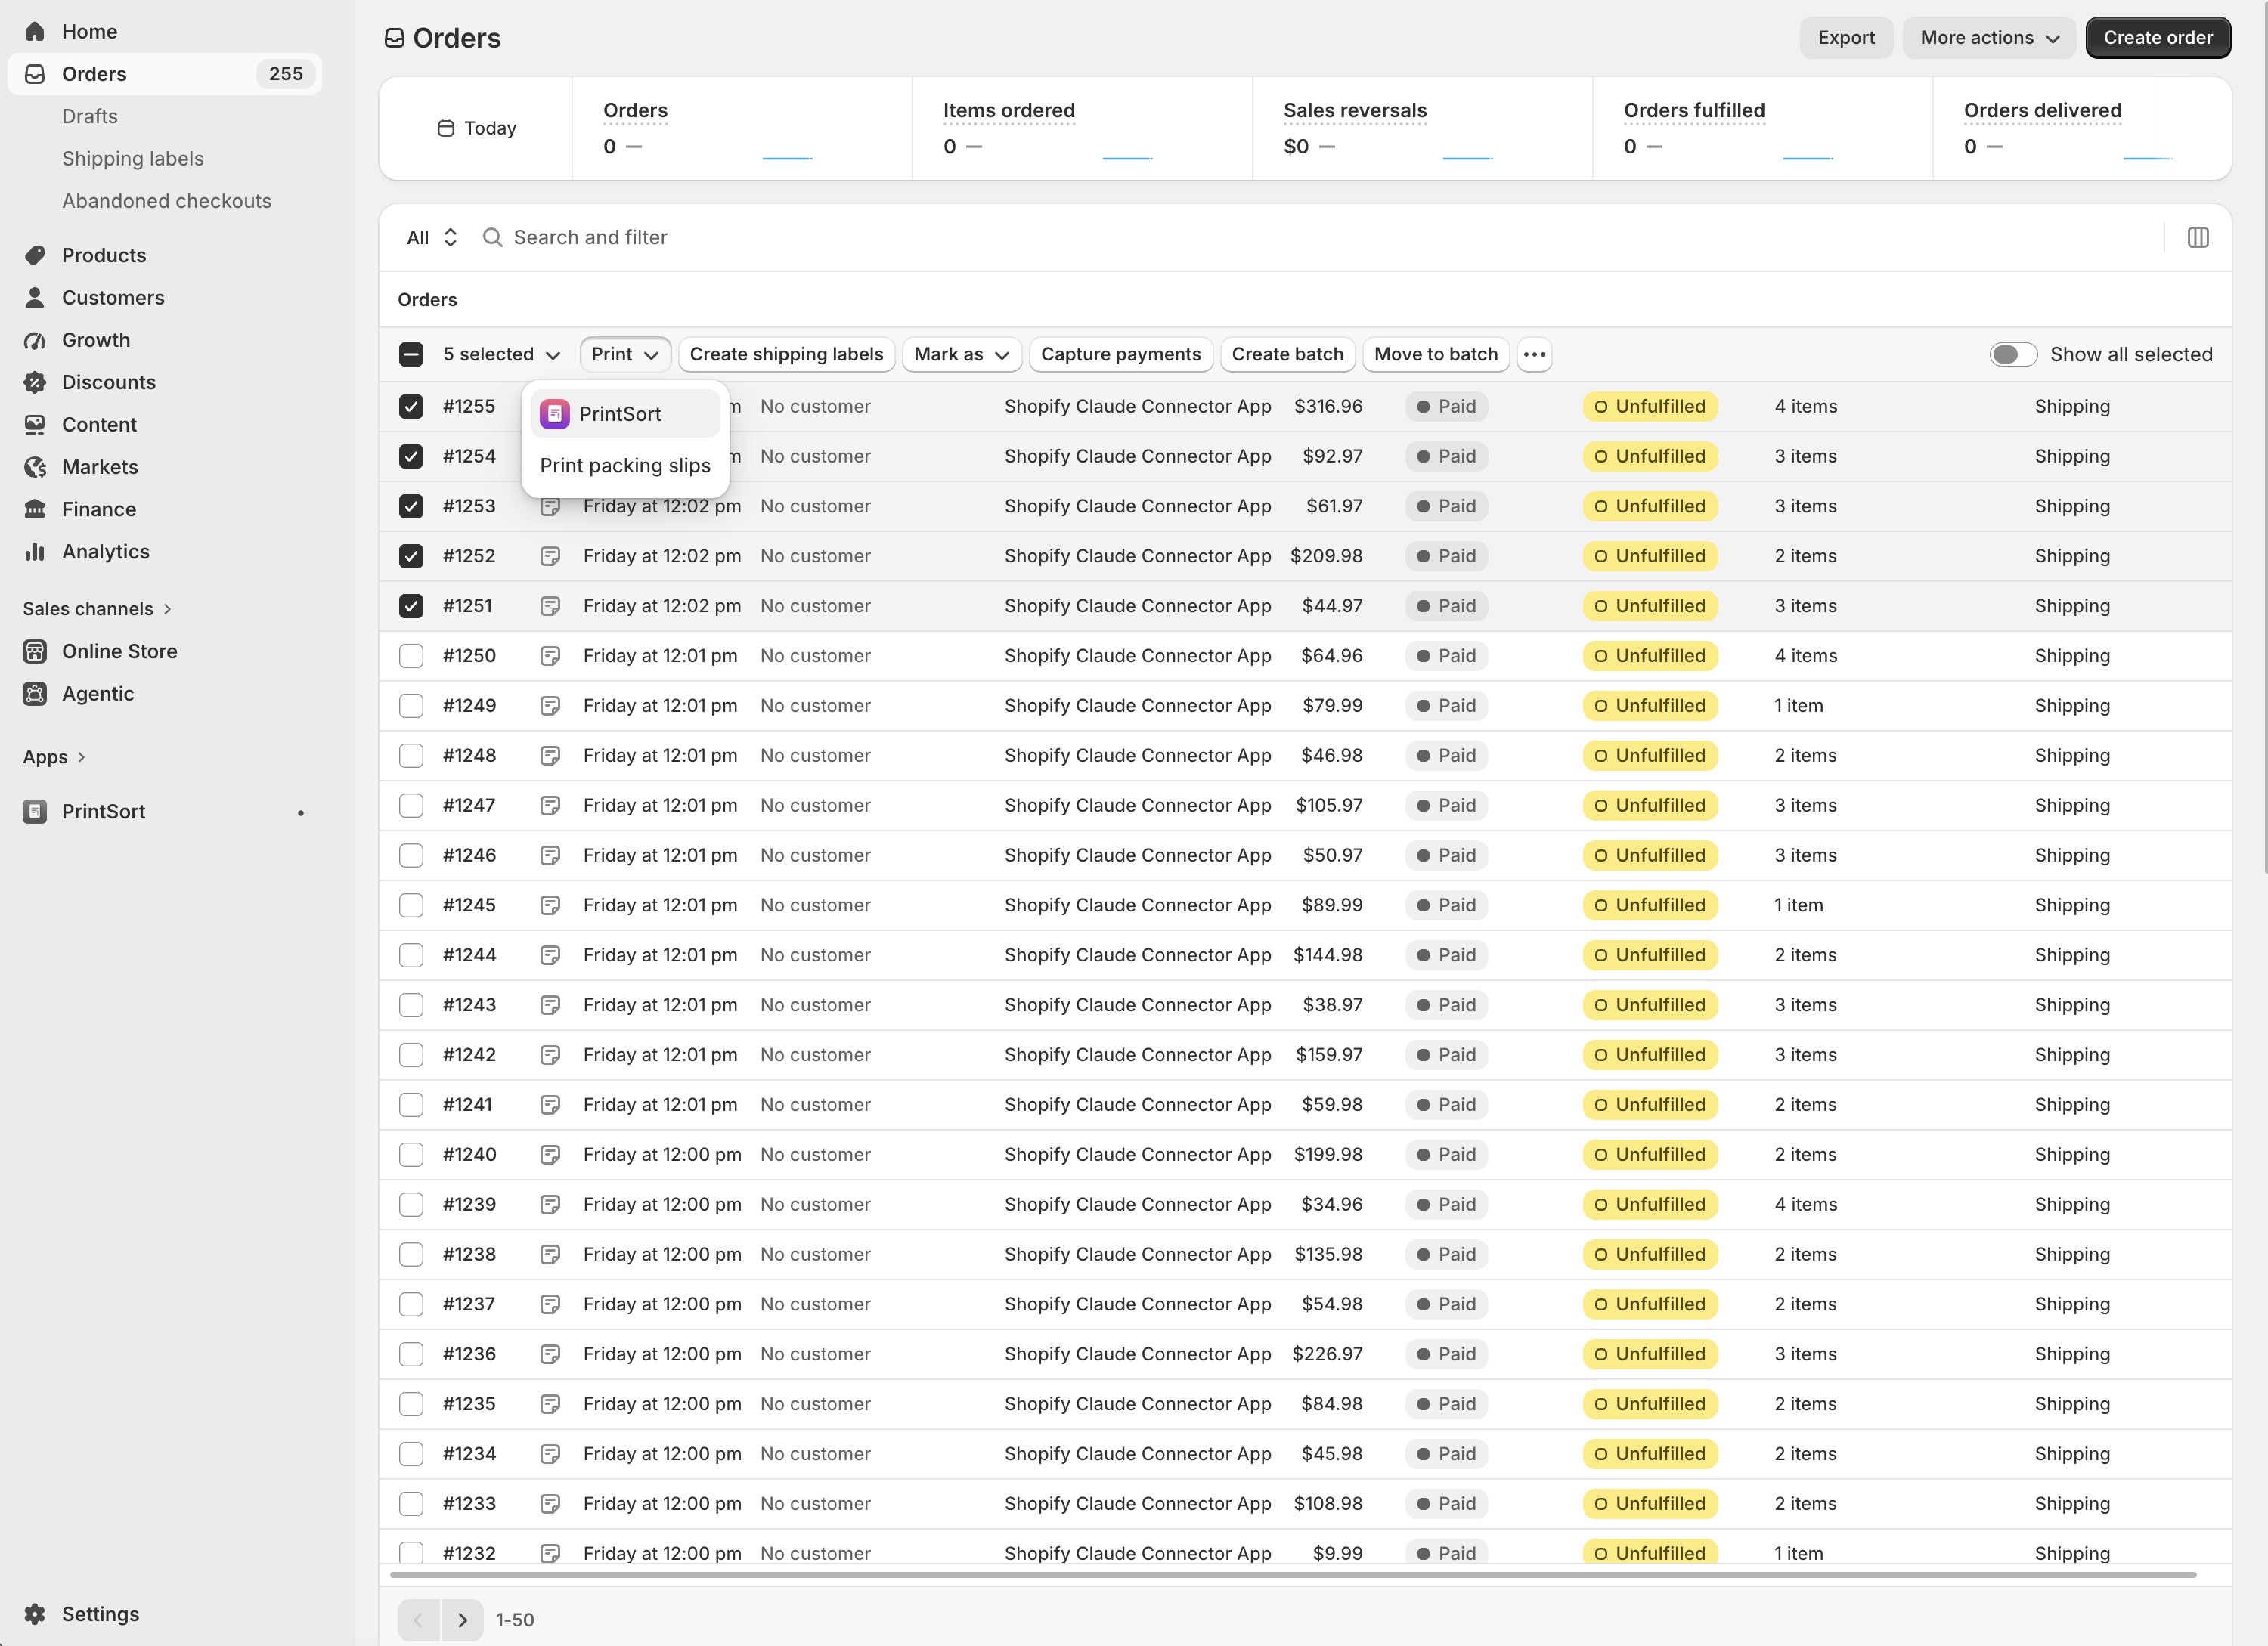Click Create shipping labels
The image size is (2268, 1646).
786,354
